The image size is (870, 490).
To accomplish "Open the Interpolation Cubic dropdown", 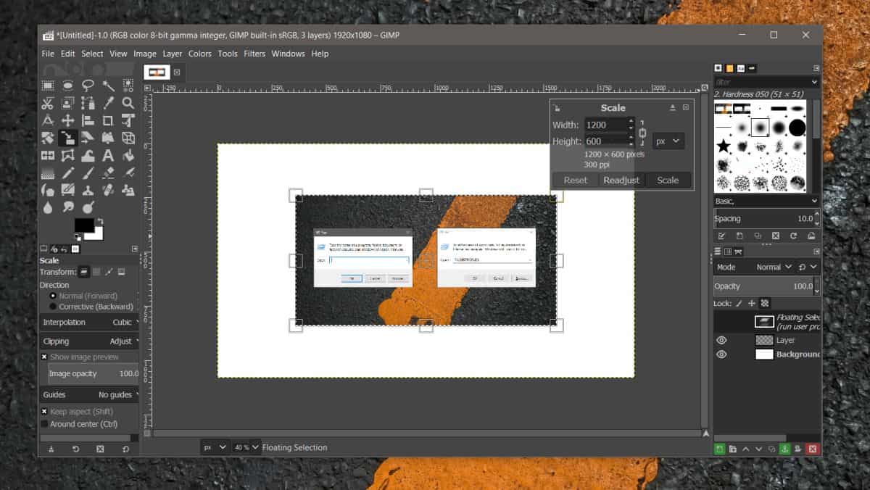I will point(89,322).
